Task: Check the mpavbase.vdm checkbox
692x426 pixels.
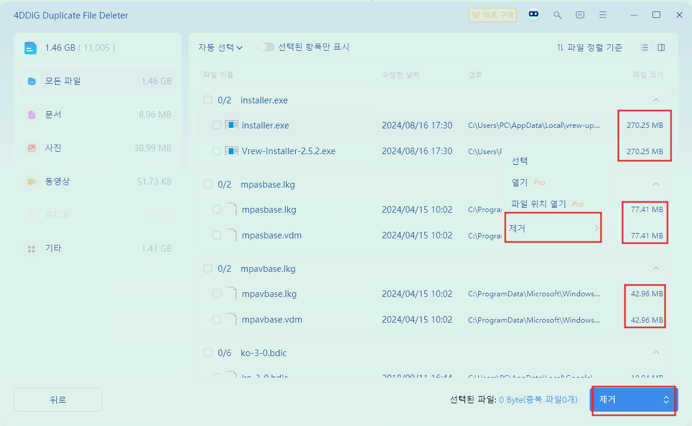Action: (217, 320)
